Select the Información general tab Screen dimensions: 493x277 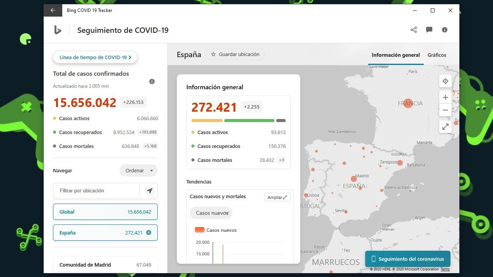click(396, 55)
